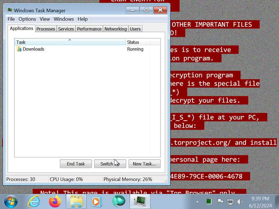This screenshot has height=209, width=279.
Task: Switch to the Users tab
Action: 135,29
